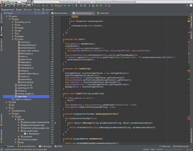Toggle the Build Variants tool window

click(x=1, y=136)
